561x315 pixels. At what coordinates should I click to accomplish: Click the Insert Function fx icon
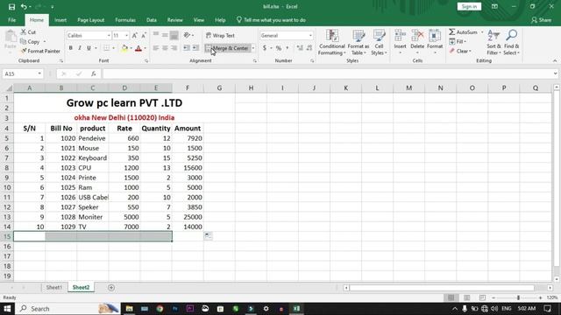click(x=94, y=73)
